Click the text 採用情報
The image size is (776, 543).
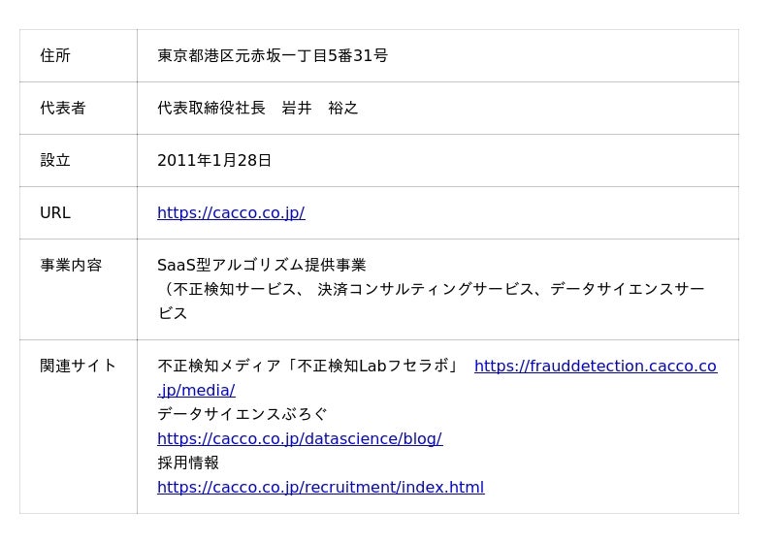coord(188,463)
